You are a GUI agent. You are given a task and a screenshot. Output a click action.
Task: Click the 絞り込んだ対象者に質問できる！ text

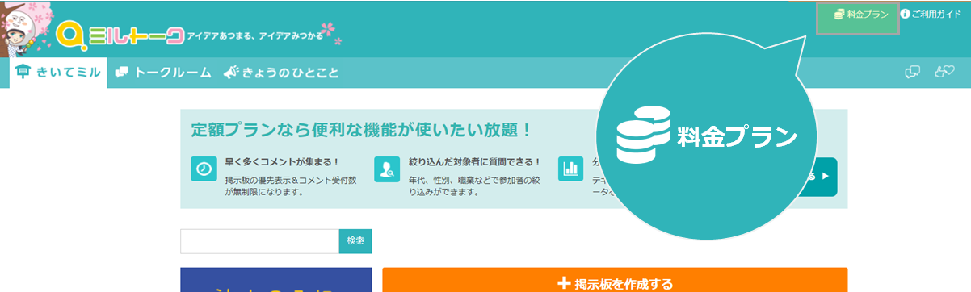(475, 162)
